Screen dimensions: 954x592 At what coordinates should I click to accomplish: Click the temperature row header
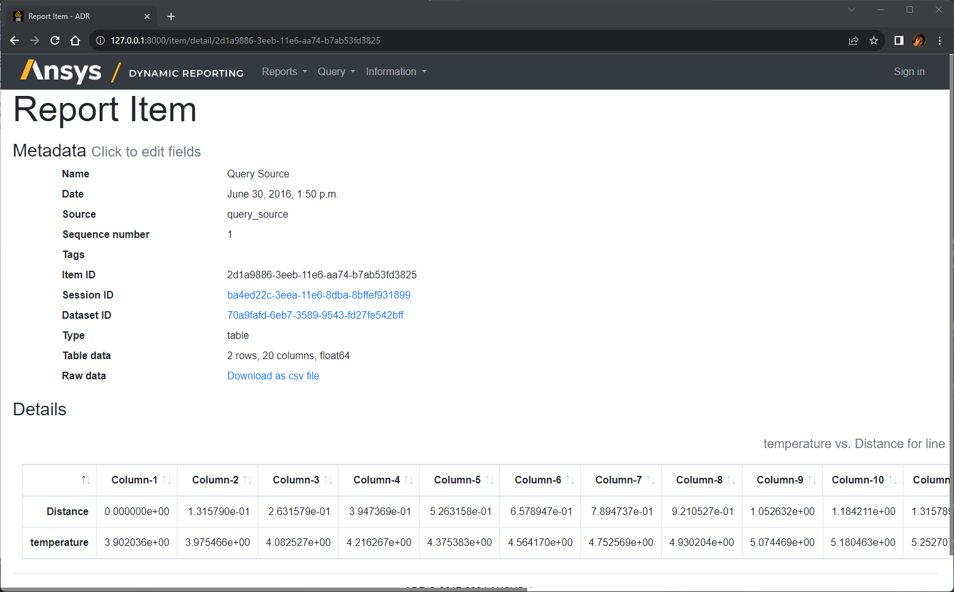[x=59, y=542]
